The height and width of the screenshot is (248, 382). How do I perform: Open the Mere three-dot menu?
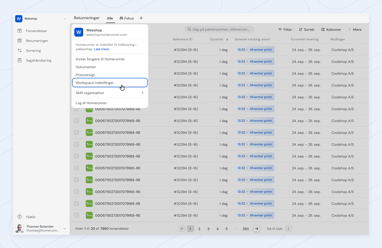[x=355, y=30]
